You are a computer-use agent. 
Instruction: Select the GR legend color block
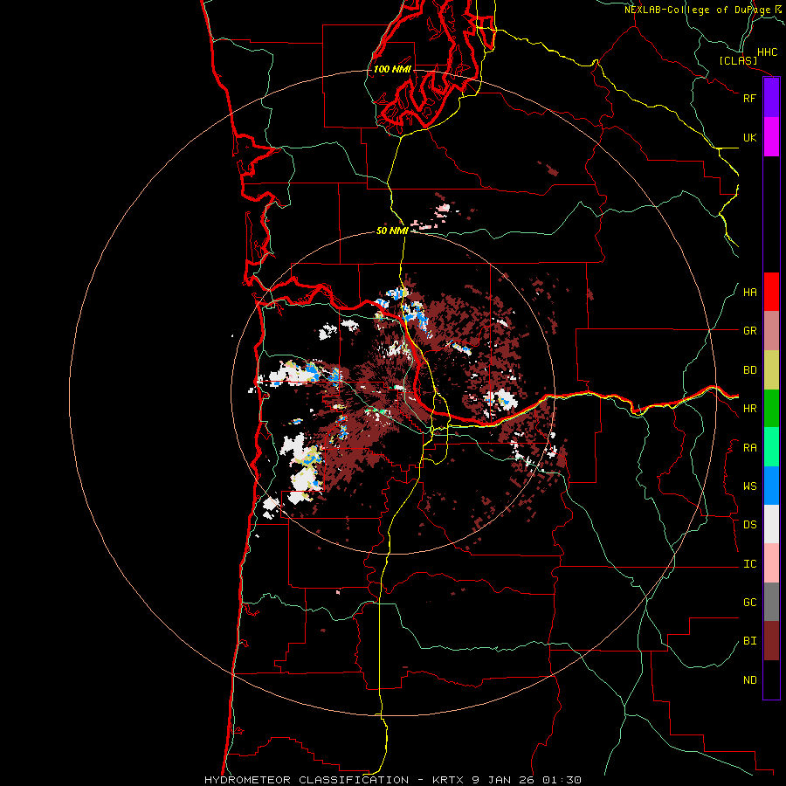coord(771,331)
